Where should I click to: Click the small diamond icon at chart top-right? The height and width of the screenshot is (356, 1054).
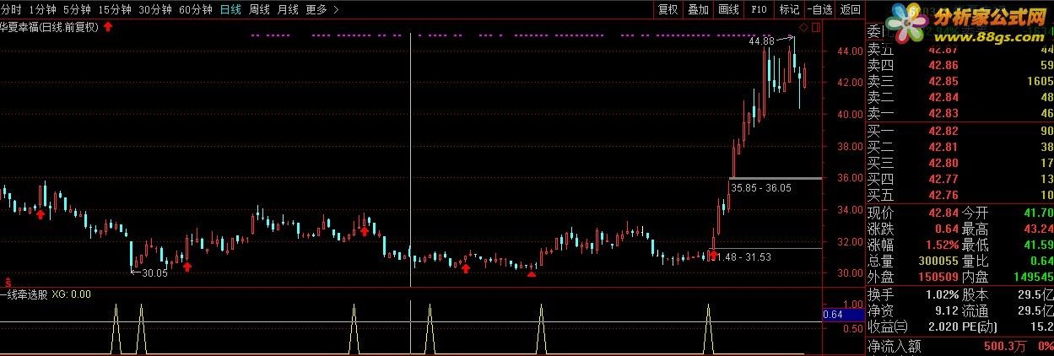pyautogui.click(x=803, y=28)
